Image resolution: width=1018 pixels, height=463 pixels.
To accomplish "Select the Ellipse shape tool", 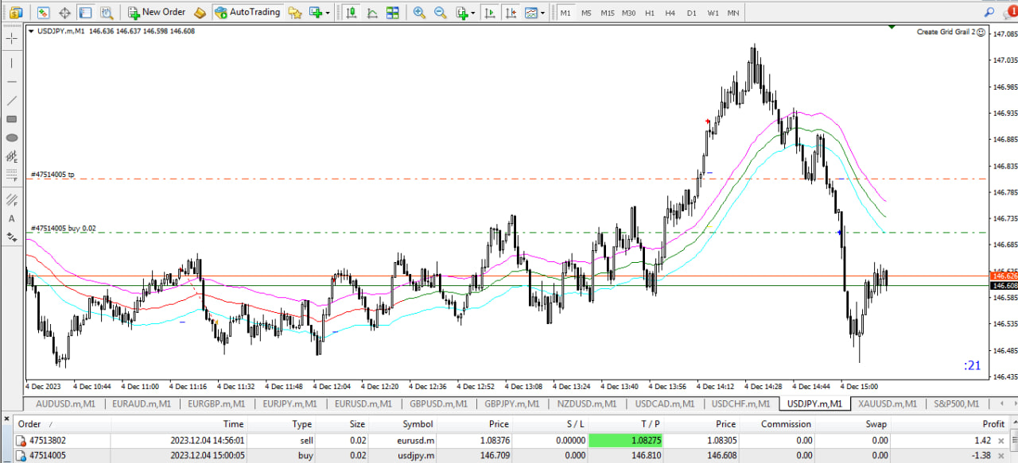I will (x=12, y=138).
